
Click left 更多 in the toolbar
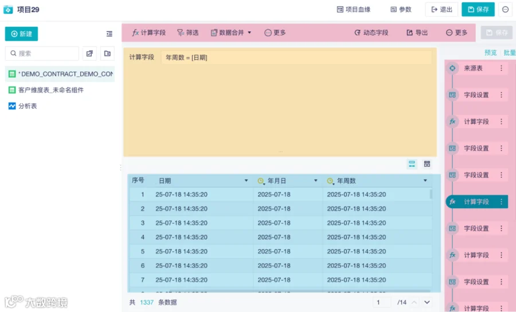[275, 33]
